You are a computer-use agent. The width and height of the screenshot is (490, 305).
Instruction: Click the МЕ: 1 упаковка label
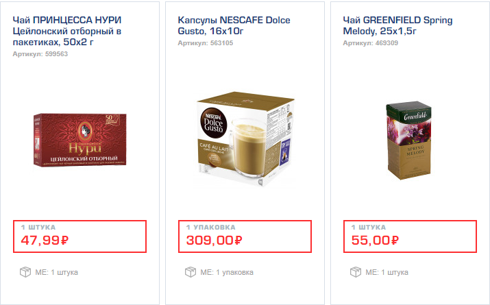(x=227, y=273)
